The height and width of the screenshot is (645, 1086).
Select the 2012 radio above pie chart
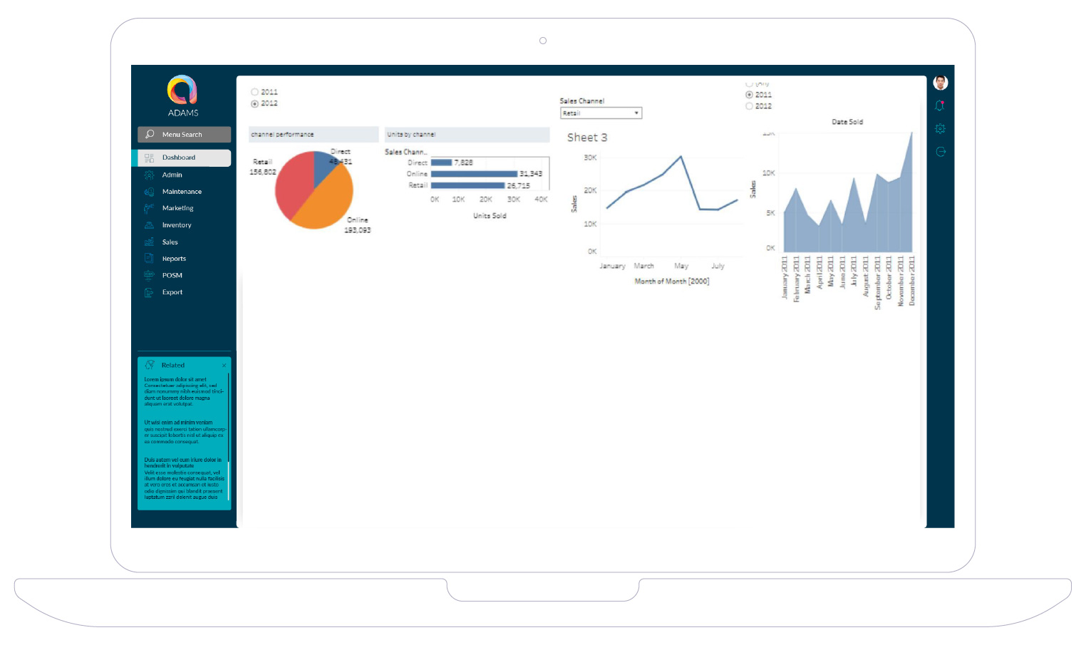[254, 104]
